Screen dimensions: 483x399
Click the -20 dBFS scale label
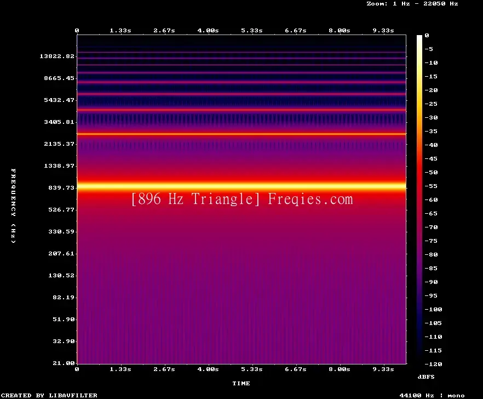point(431,90)
